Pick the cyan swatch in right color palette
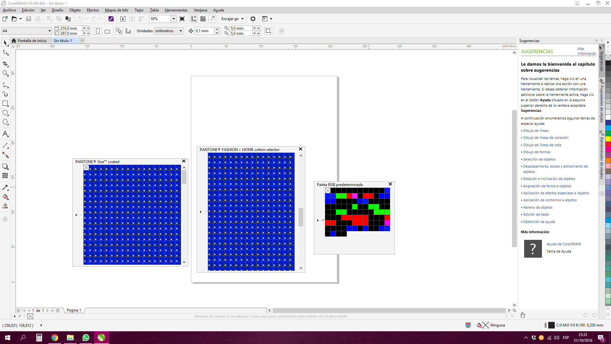 click(x=608, y=127)
